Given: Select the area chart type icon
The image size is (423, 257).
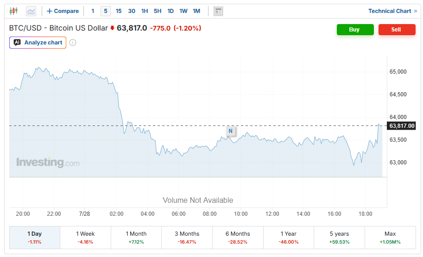Looking at the screenshot, I should (31, 11).
